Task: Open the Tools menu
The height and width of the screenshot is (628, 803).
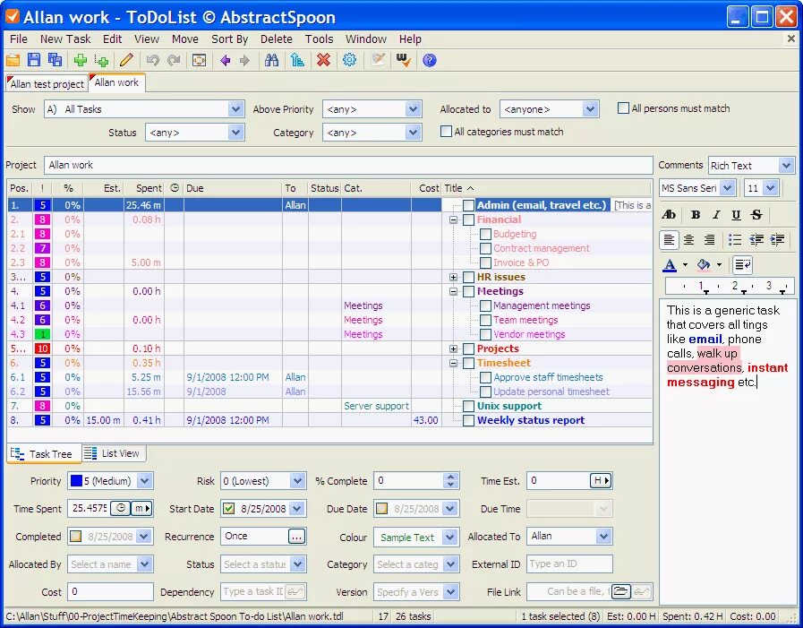Action: [x=319, y=39]
